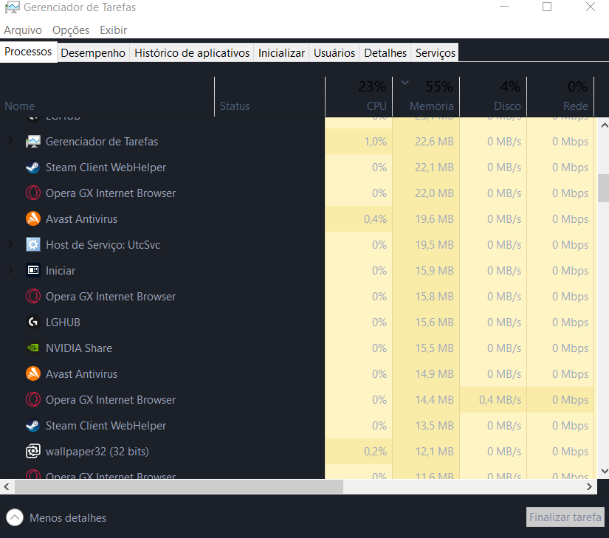Viewport: 609px width, 538px height.
Task: Click the vertical scrollbar up arrow
Action: point(604,125)
